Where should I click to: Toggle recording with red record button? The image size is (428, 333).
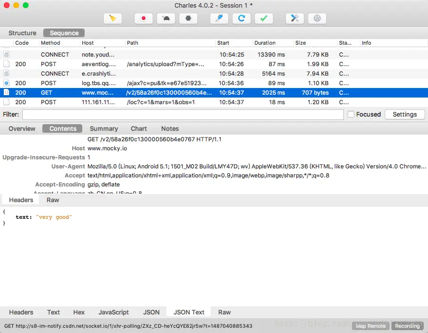point(144,18)
